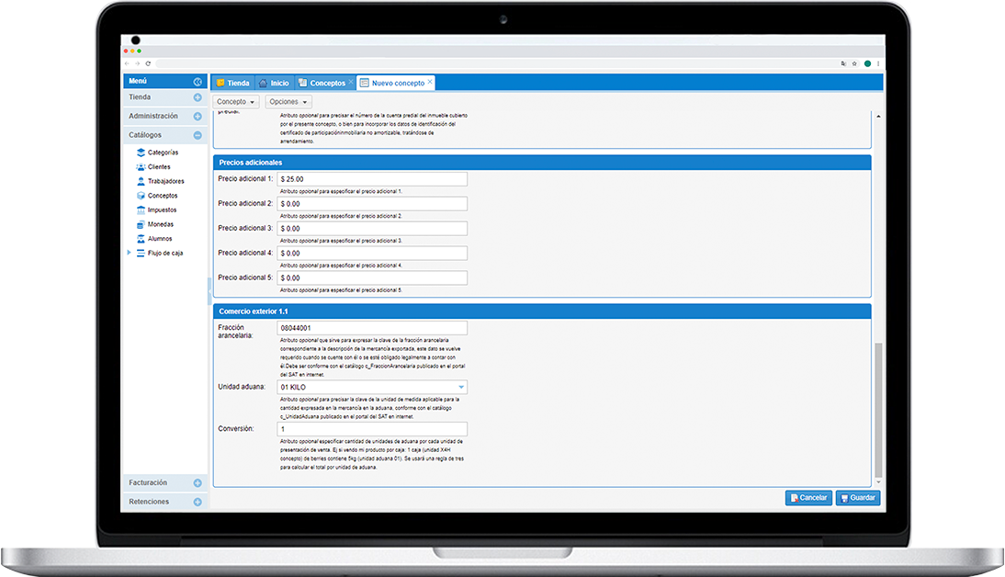The height and width of the screenshot is (577, 1005).
Task: Expand the Tienda sidebar section
Action: coord(198,97)
